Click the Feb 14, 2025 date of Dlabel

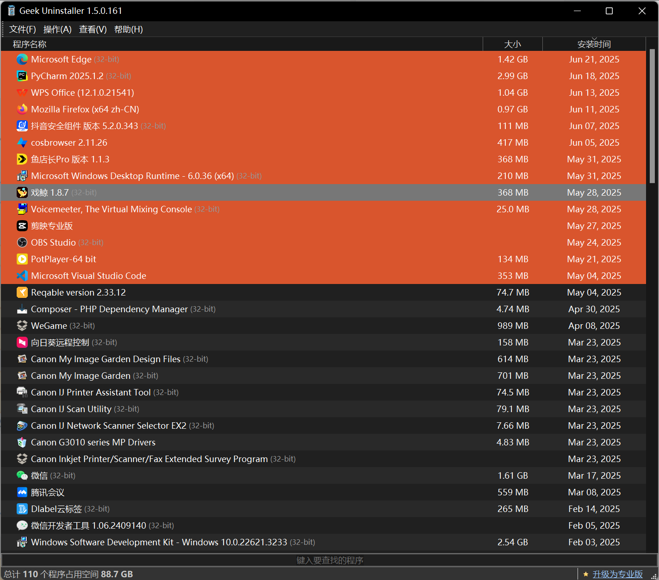594,509
